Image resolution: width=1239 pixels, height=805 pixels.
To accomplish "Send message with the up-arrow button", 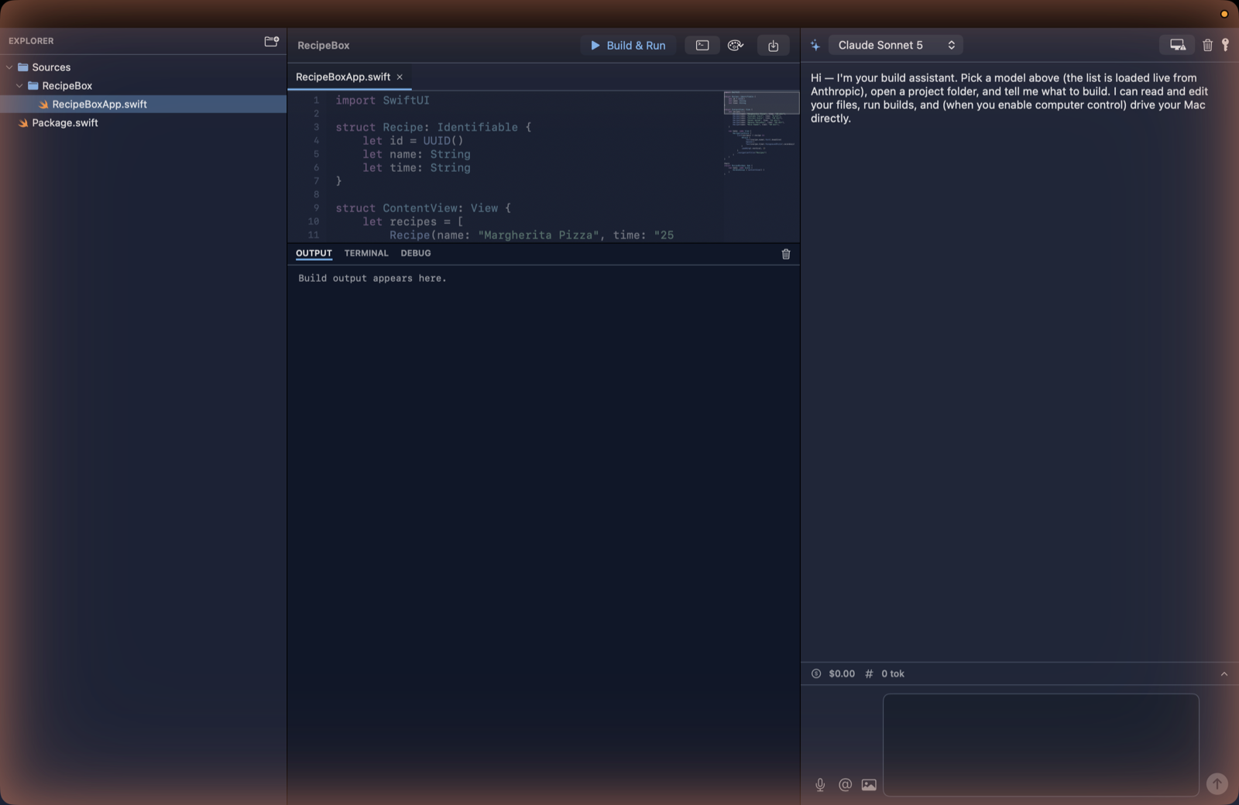I will point(1217,784).
